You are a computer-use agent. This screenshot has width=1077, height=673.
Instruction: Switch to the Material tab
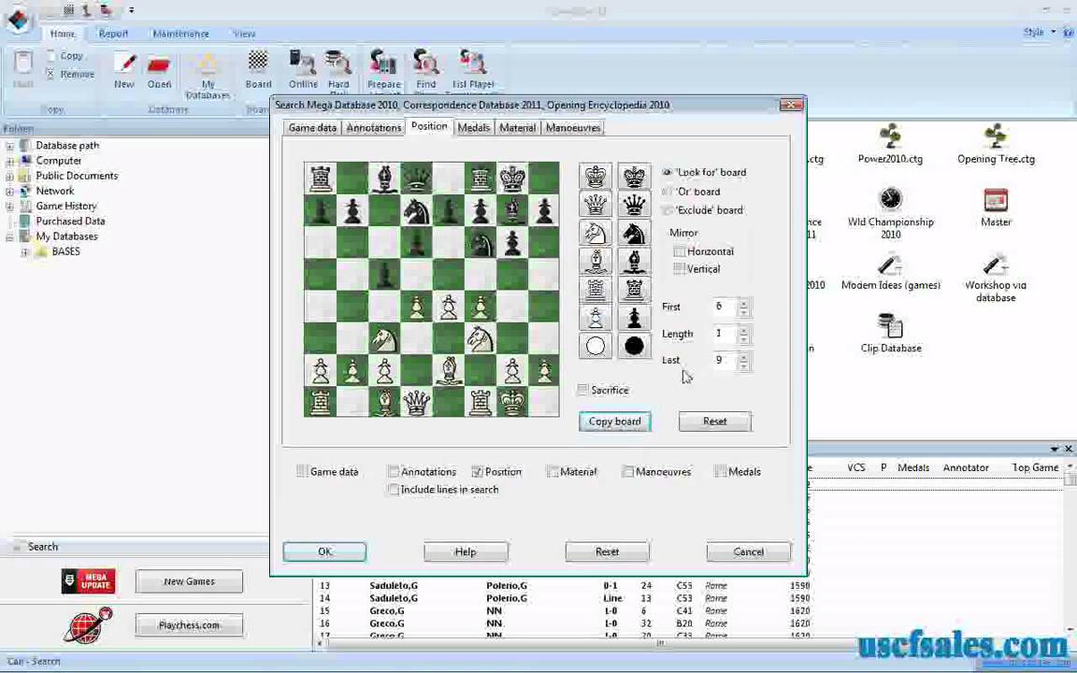pos(517,128)
